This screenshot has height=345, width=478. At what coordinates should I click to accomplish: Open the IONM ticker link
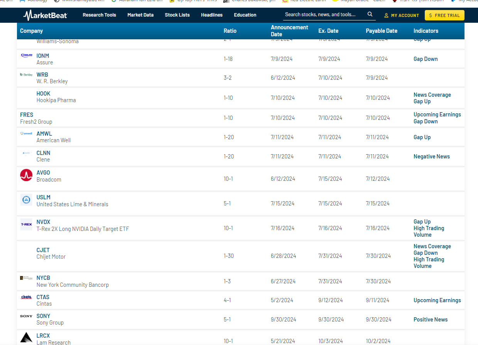43,56
